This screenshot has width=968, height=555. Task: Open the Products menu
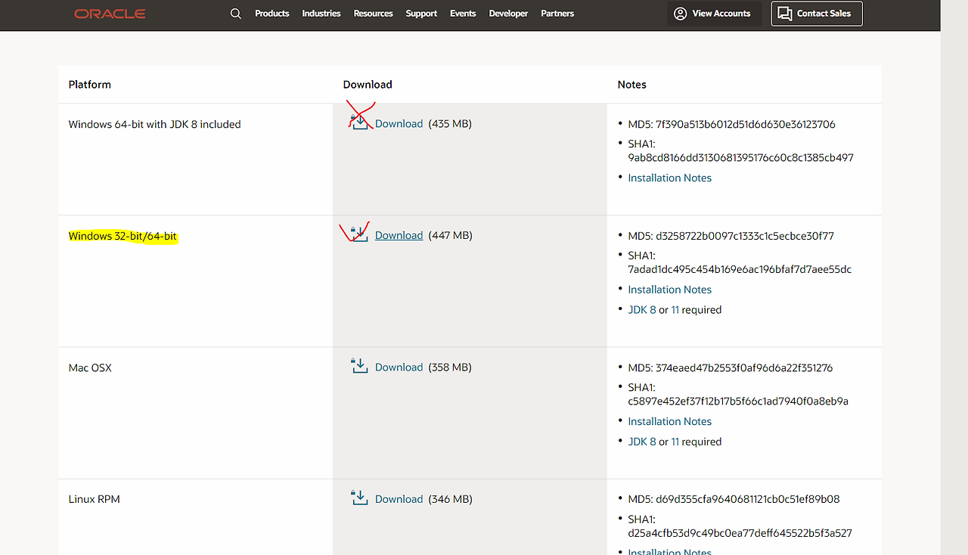[272, 14]
